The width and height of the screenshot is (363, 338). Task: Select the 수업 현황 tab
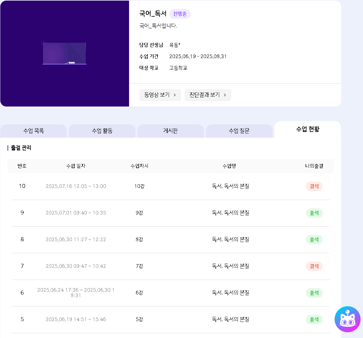pyautogui.click(x=308, y=130)
